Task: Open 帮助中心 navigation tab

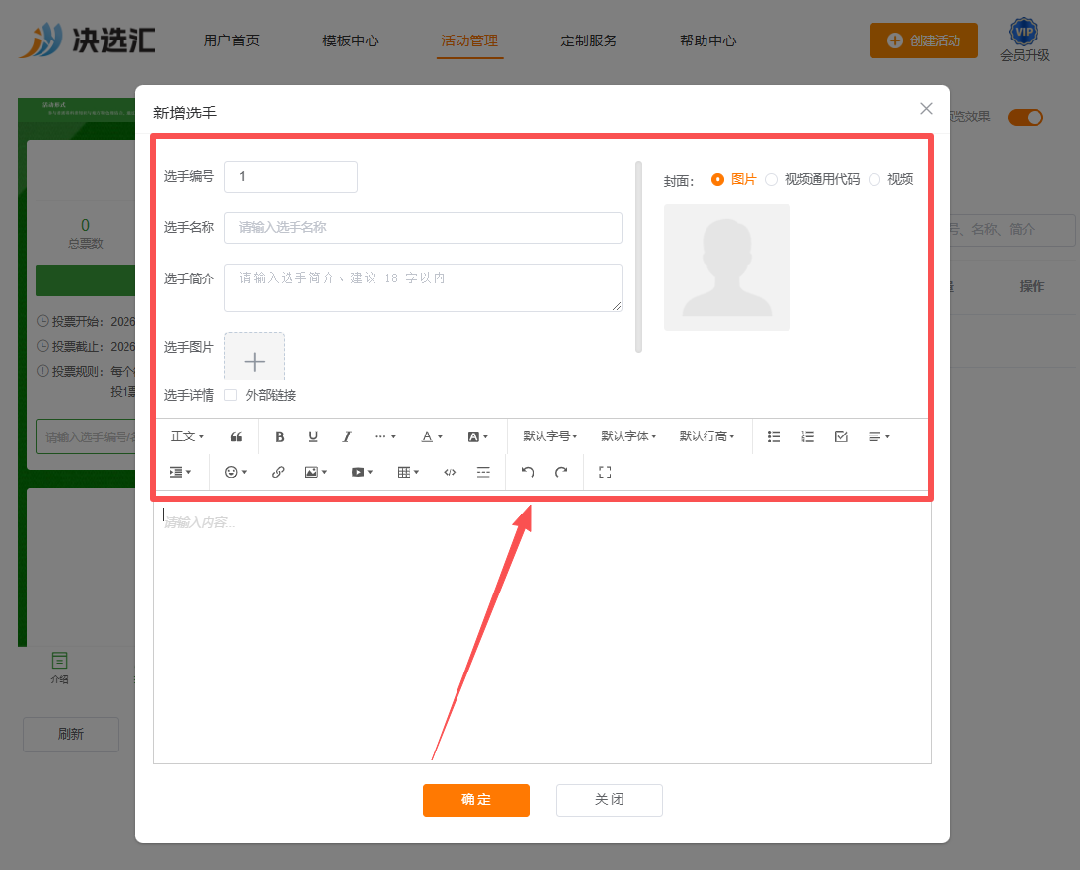Action: coord(708,40)
